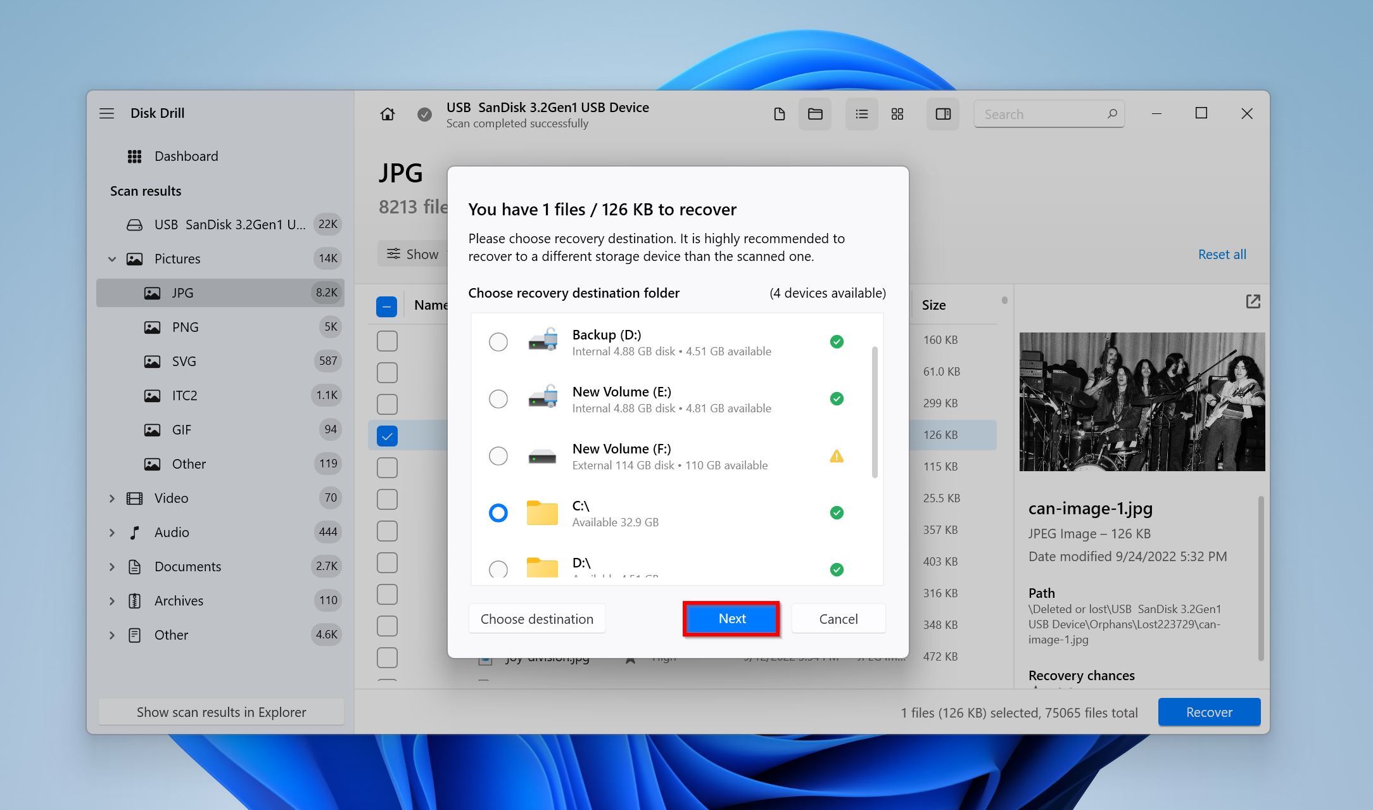Click the file view icon in toolbar
The image size is (1373, 810).
coord(779,113)
